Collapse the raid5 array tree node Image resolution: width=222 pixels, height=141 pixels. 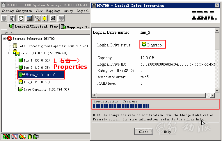tap(10, 53)
